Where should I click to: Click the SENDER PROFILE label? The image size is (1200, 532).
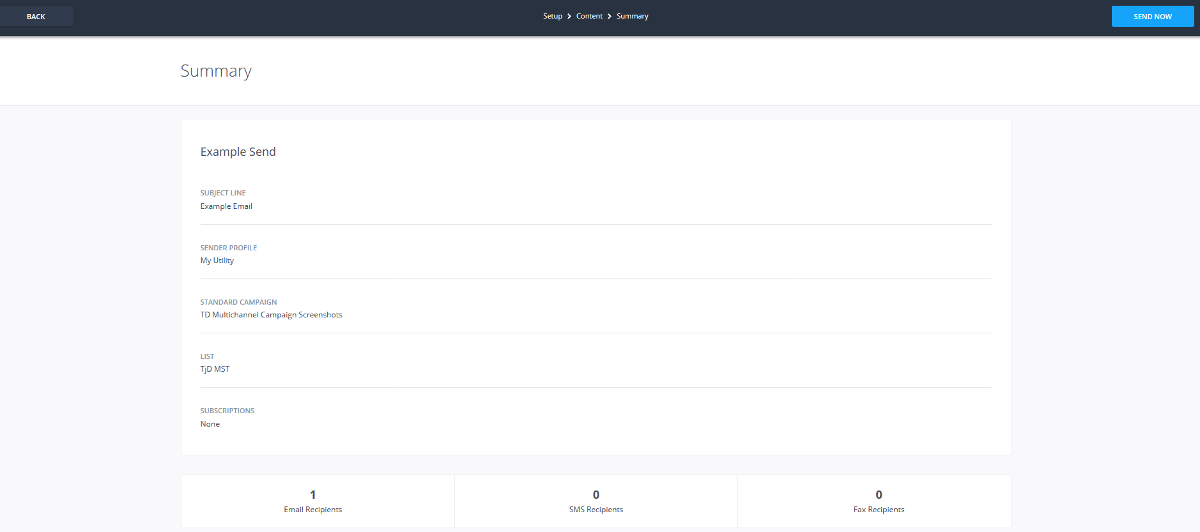pyautogui.click(x=229, y=248)
